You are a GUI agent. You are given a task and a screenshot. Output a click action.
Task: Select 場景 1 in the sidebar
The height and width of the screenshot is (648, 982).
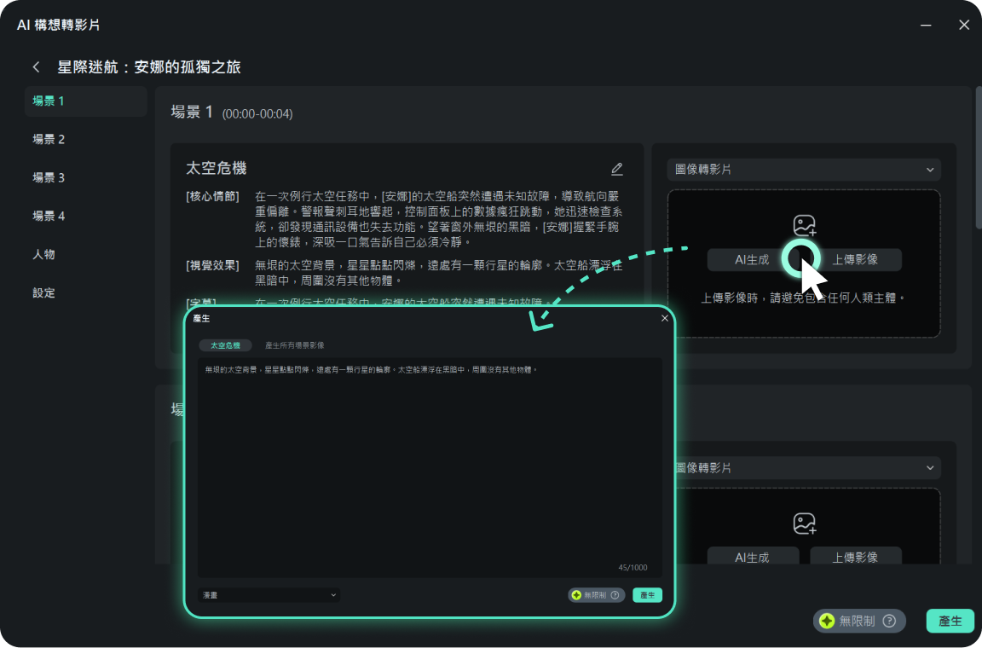point(86,101)
